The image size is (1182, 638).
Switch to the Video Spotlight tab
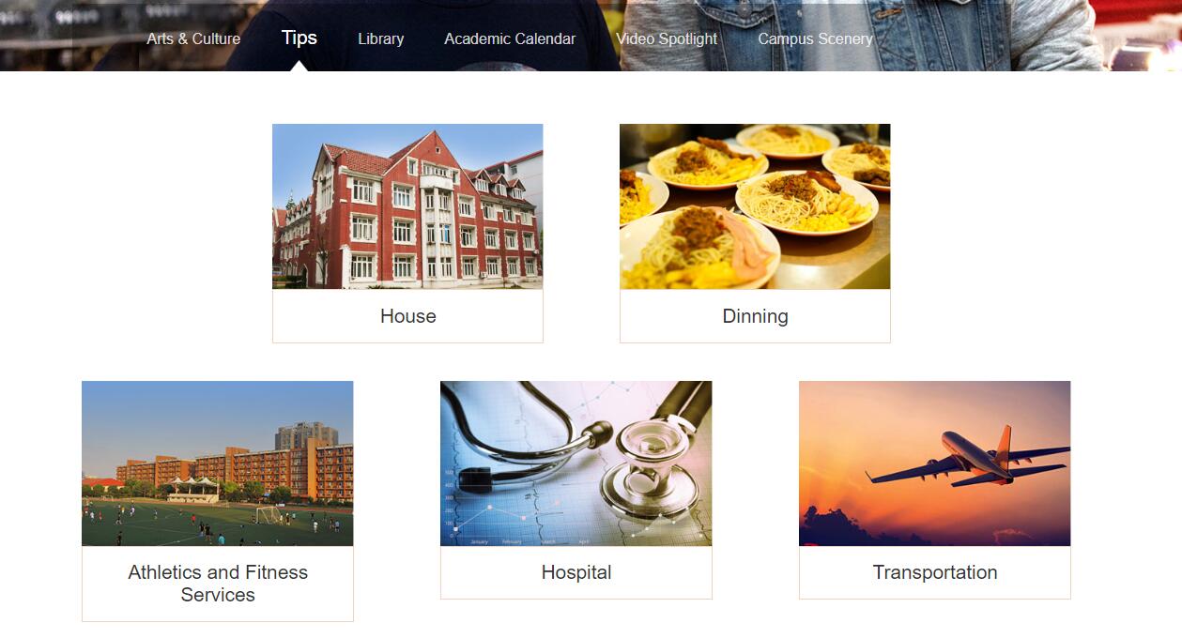click(667, 38)
